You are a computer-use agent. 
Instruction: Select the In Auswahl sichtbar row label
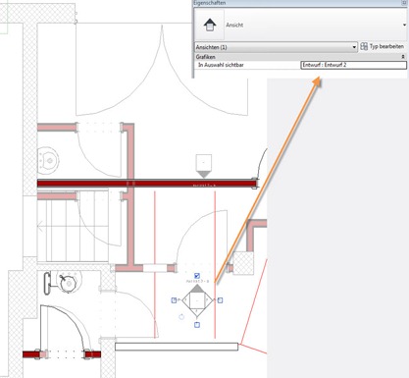221,65
